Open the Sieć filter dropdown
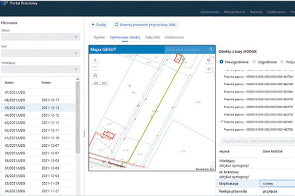295x196 pixels. (40, 53)
